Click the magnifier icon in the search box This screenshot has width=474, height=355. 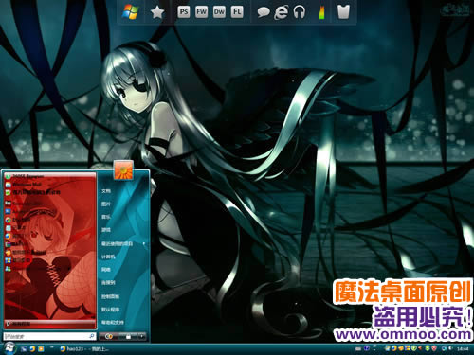[92, 336]
